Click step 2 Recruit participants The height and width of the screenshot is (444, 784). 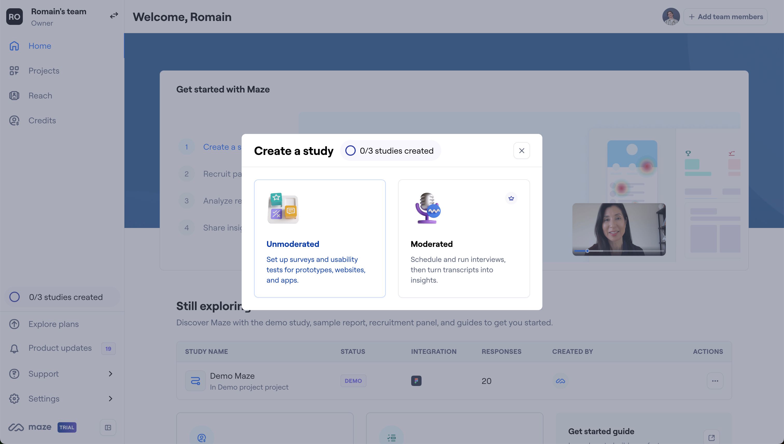pyautogui.click(x=210, y=174)
